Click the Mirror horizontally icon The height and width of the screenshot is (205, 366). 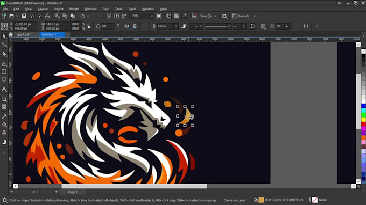coord(126,26)
